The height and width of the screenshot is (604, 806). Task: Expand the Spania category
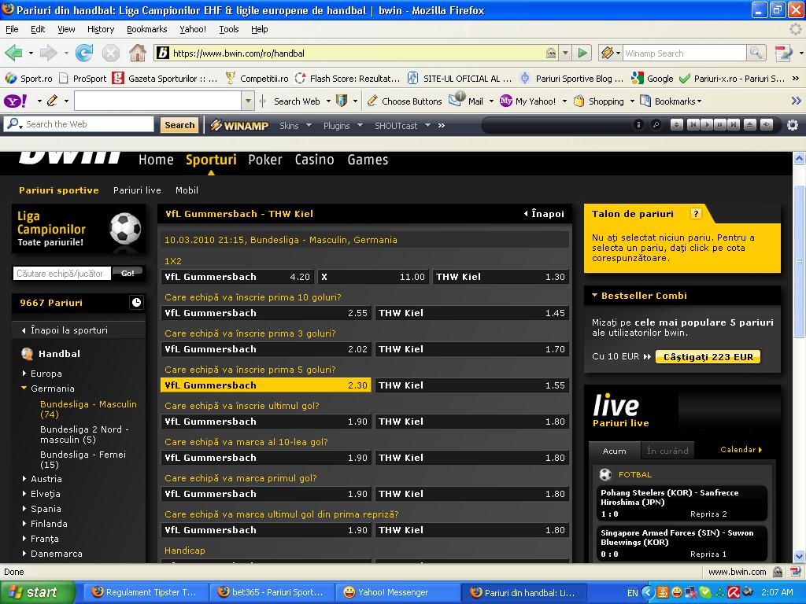[x=41, y=509]
